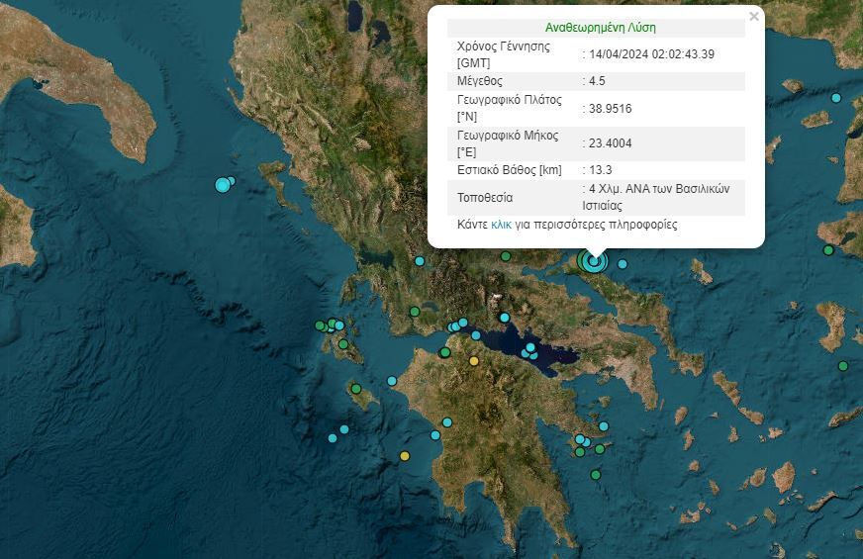
Task: Select the ringed epicenter marker under the popup
Action: [594, 261]
